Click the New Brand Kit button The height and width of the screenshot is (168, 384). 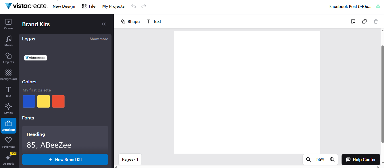[x=65, y=160]
